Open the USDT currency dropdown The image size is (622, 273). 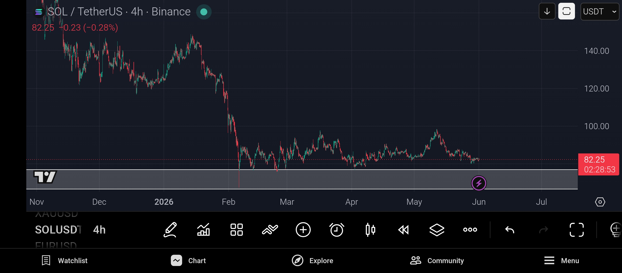click(600, 11)
